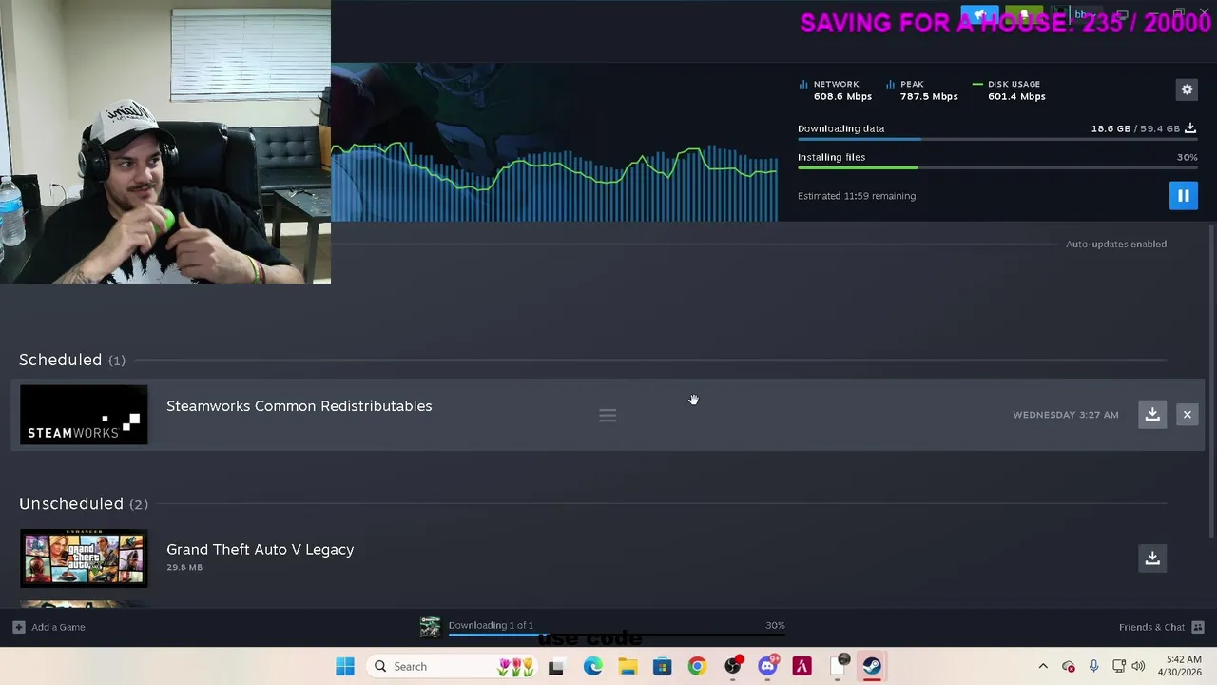Screen dimensions: 1217x685
Task: Switch to Discord on taskbar
Action: point(767,667)
